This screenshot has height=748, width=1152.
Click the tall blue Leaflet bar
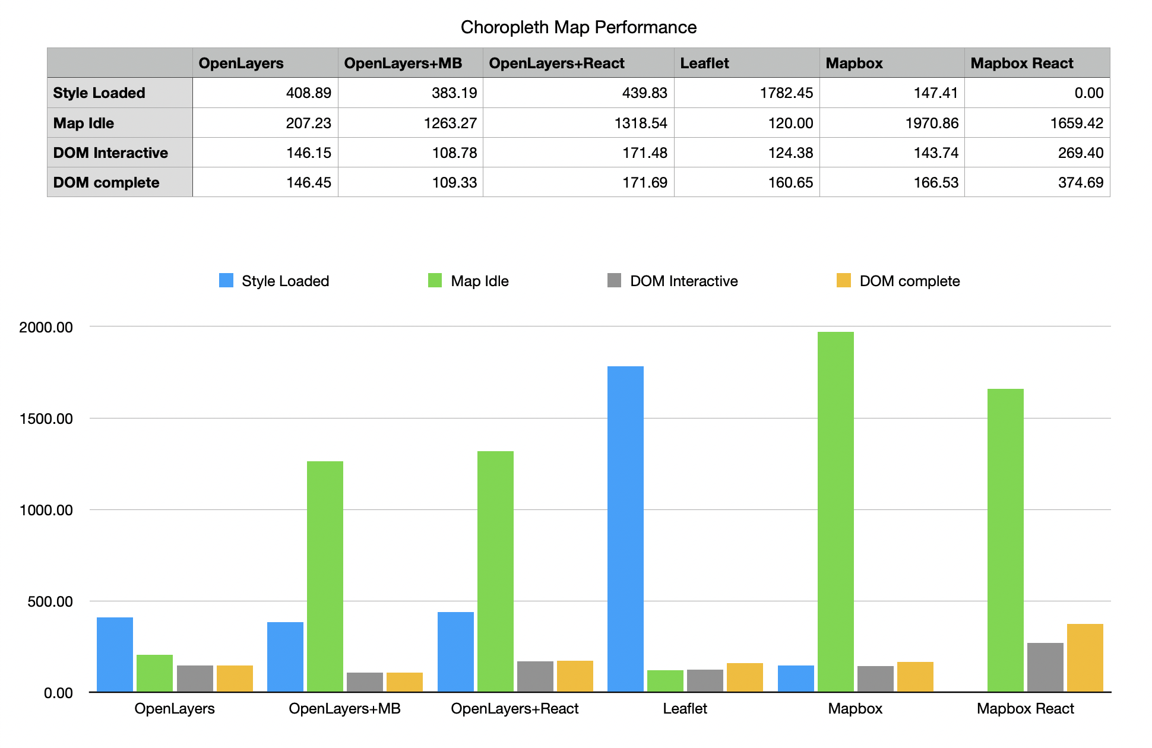[625, 528]
